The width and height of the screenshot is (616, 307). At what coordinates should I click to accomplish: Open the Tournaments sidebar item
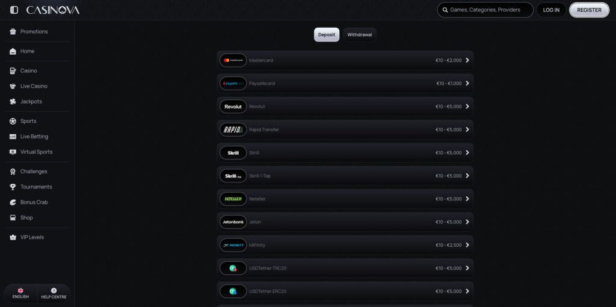click(x=37, y=187)
